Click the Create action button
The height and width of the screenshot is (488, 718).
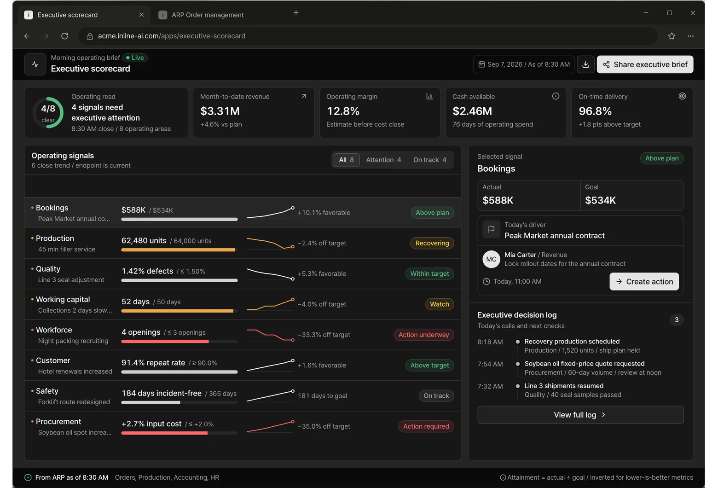coord(644,281)
